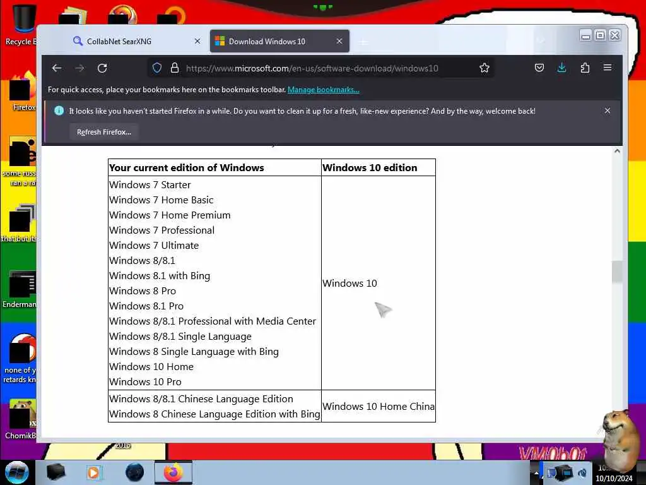The height and width of the screenshot is (485, 646).
Task: Click the 'Windows 7 Ultimate' text
Action: coord(154,246)
